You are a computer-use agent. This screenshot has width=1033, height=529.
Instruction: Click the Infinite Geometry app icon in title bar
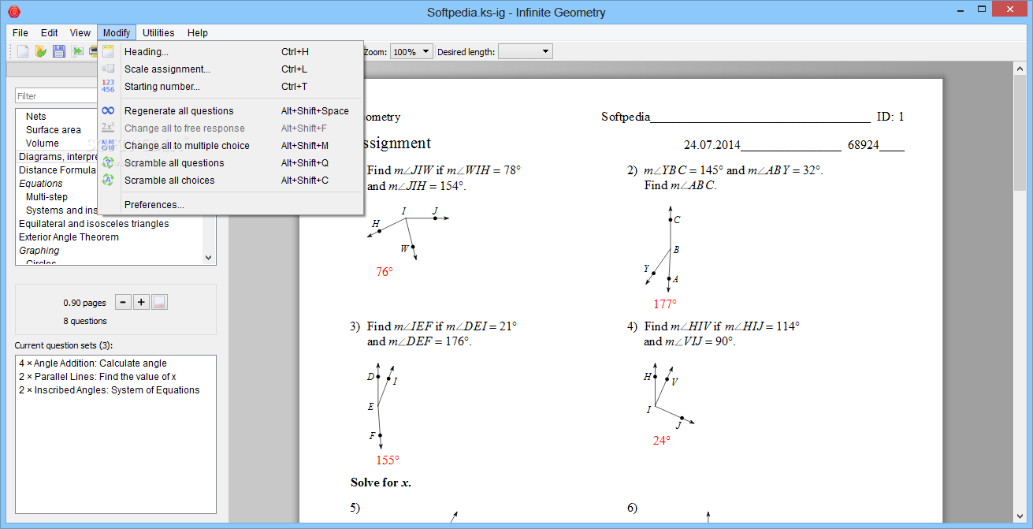[13, 12]
